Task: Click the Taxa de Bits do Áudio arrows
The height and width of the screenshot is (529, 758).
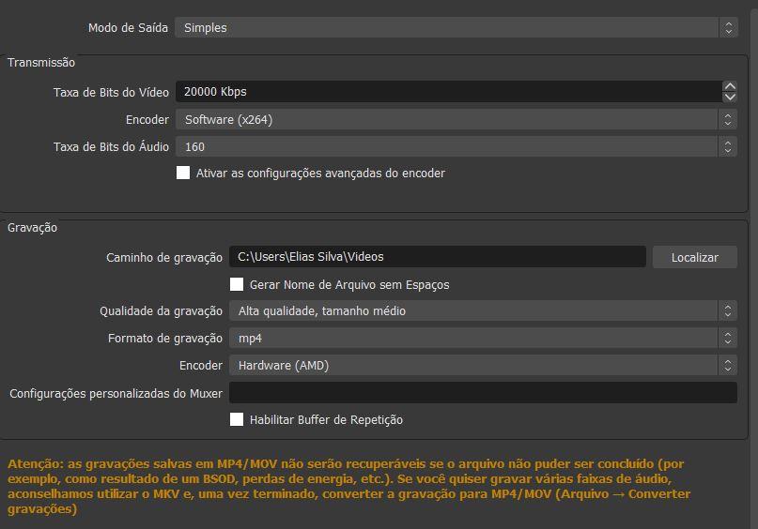Action: pos(728,146)
